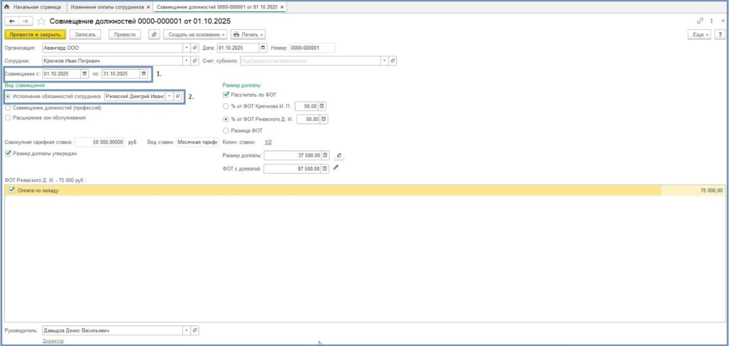Click the back arrow navigation button
Image resolution: width=729 pixels, height=346 pixels.
pyautogui.click(x=12, y=21)
